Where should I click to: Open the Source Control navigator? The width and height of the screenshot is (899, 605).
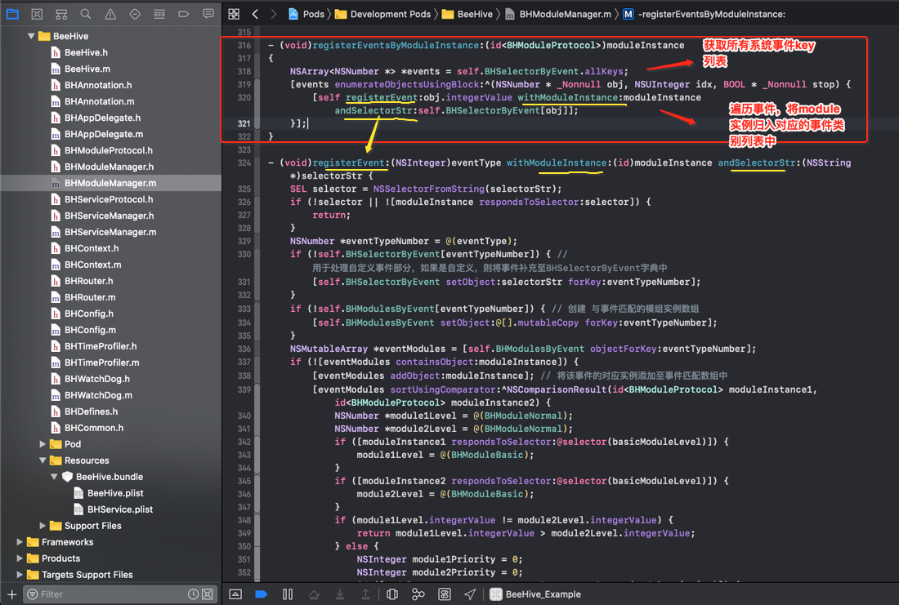point(37,14)
